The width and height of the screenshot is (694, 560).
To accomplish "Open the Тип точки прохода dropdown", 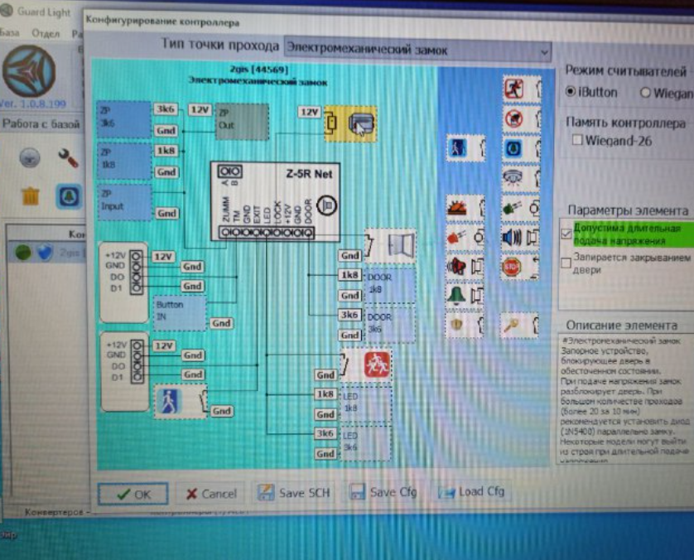I will tap(417, 50).
